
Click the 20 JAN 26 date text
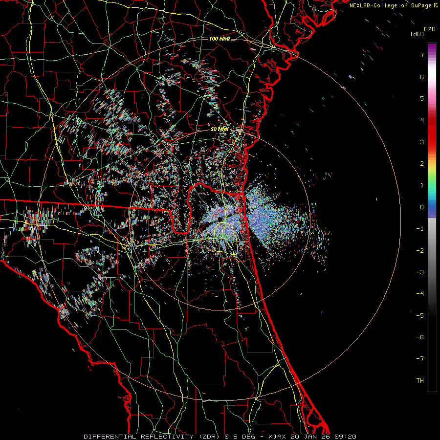(310, 437)
